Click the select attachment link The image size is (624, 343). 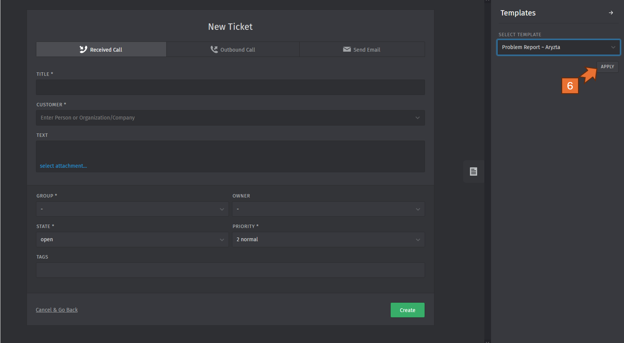(x=63, y=166)
